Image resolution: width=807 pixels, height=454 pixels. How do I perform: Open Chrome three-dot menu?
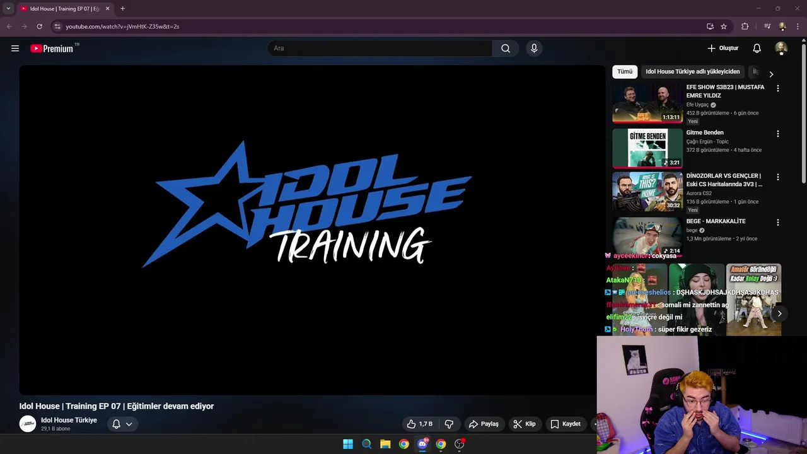(x=798, y=26)
